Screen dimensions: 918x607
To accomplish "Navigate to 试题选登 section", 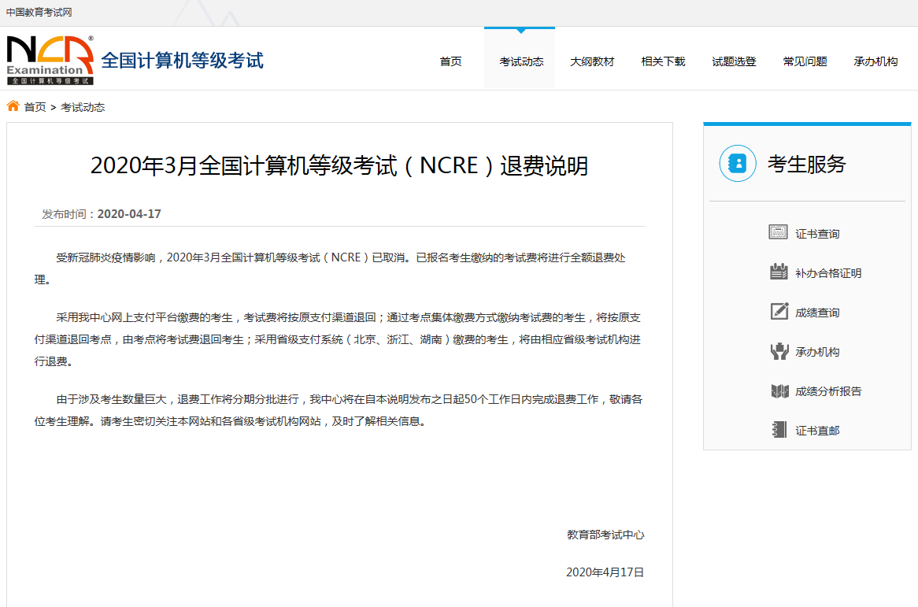I will click(x=734, y=61).
